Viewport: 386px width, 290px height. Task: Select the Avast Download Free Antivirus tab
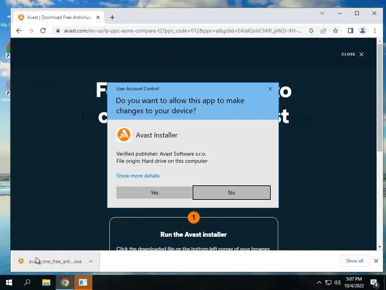[59, 17]
